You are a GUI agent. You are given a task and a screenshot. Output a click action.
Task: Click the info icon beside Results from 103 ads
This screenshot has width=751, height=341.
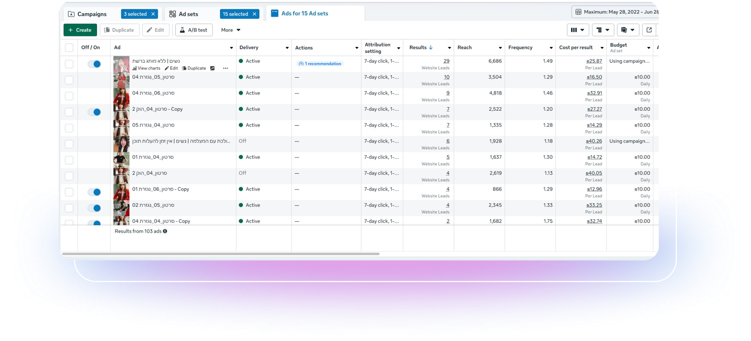[x=165, y=231]
